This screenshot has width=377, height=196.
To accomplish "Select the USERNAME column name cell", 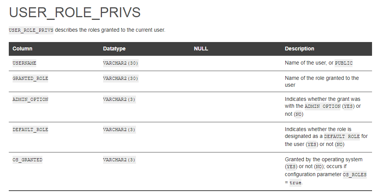I will 24,63.
